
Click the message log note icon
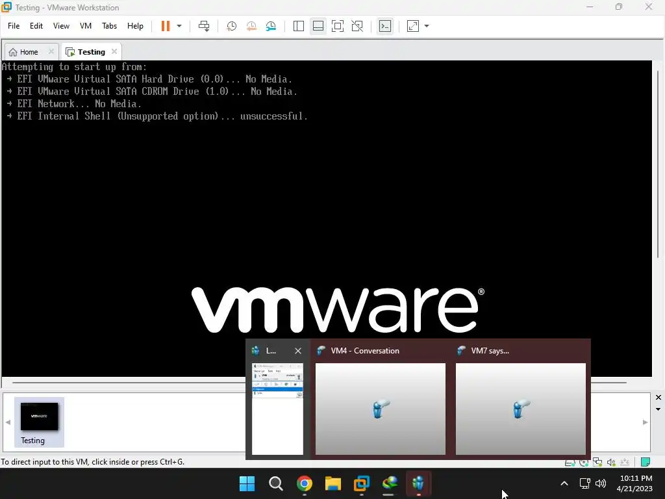pyautogui.click(x=646, y=462)
